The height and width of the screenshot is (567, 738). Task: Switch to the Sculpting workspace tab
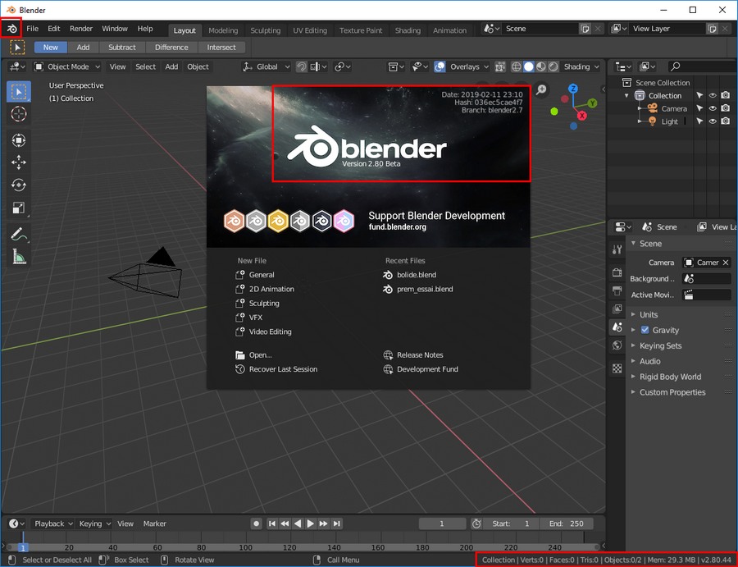tap(266, 30)
